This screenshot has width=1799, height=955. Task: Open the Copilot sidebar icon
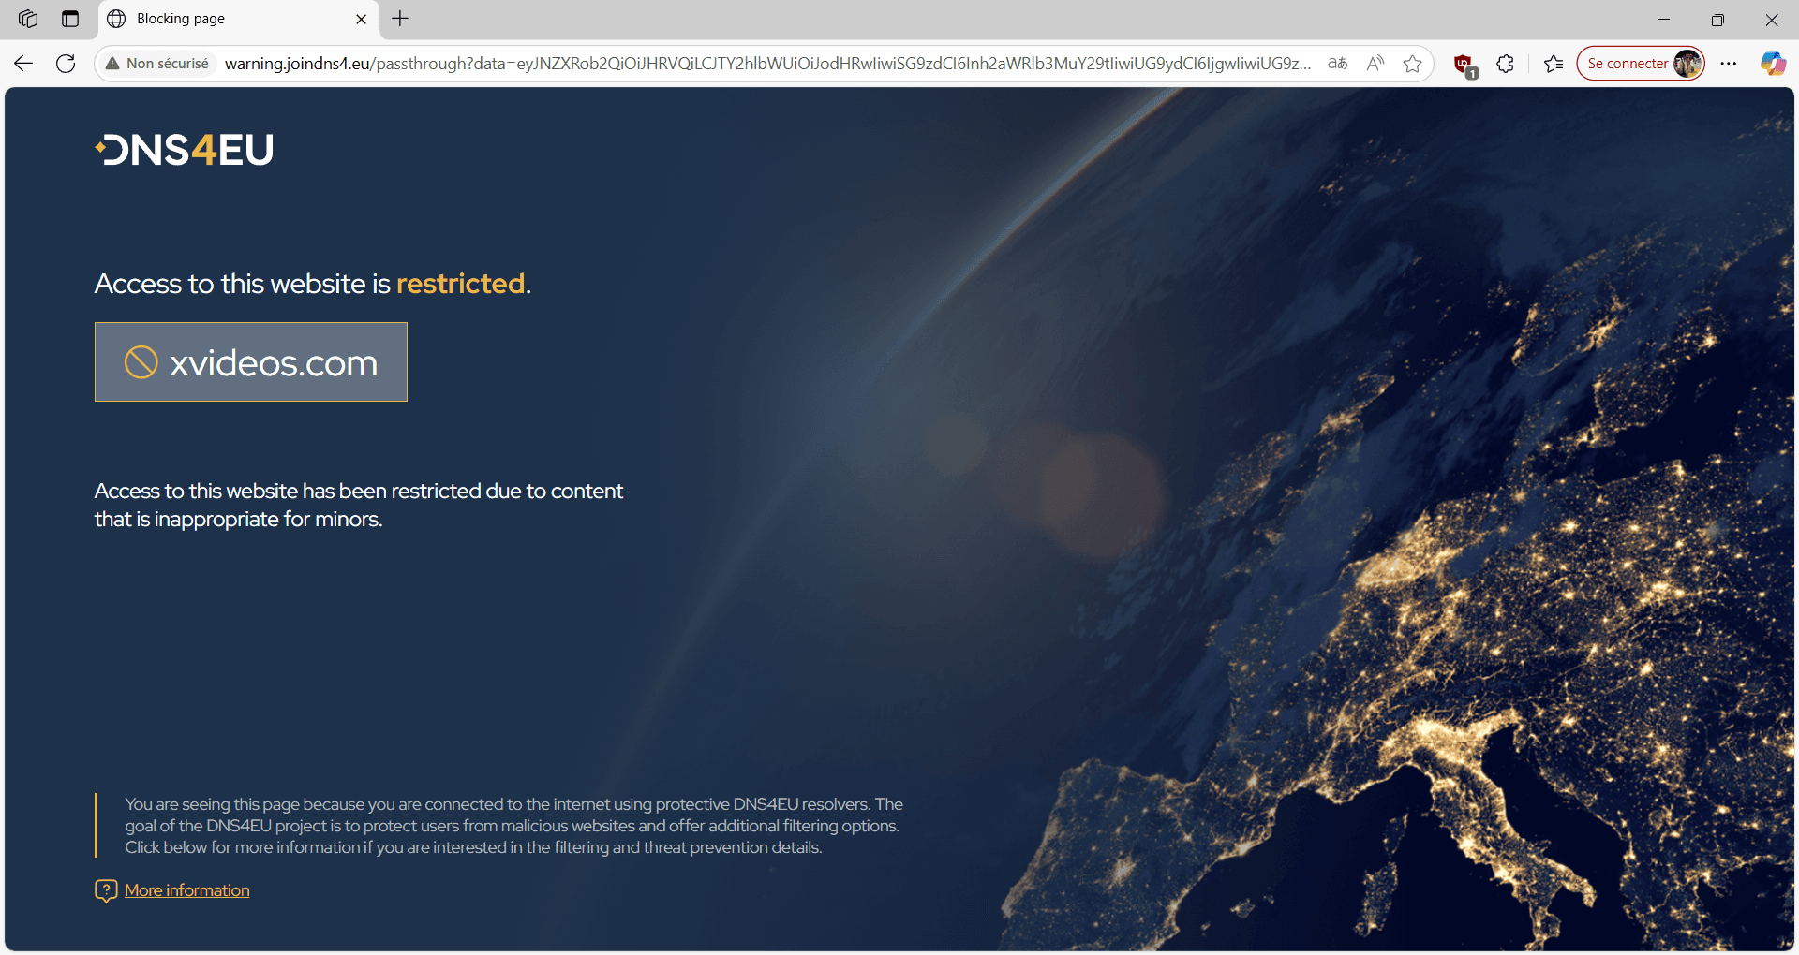[x=1773, y=64]
